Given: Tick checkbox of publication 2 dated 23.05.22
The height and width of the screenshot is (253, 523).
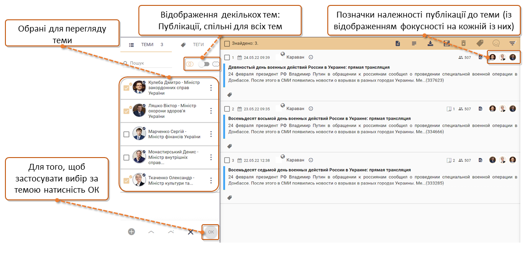Looking at the screenshot, I should tap(227, 109).
